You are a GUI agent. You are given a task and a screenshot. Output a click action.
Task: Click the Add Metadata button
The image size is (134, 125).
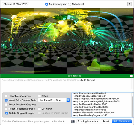[x=122, y=121]
